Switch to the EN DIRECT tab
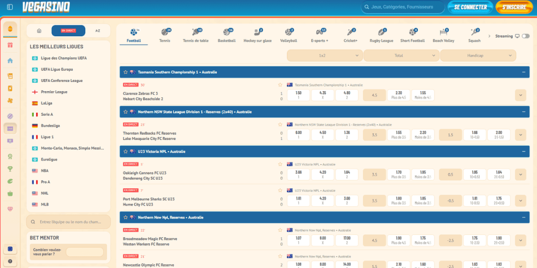This screenshot has width=537, height=268. coord(68,30)
